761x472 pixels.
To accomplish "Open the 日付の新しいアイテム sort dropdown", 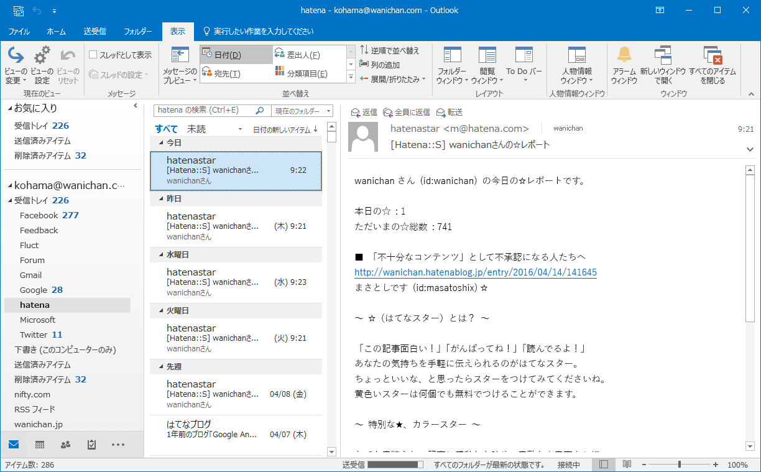I will 285,129.
